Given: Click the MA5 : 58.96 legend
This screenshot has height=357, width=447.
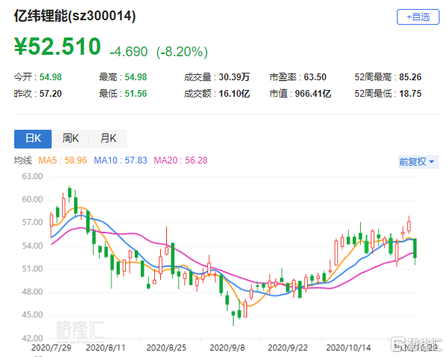Looking at the screenshot, I should pyautogui.click(x=62, y=160).
